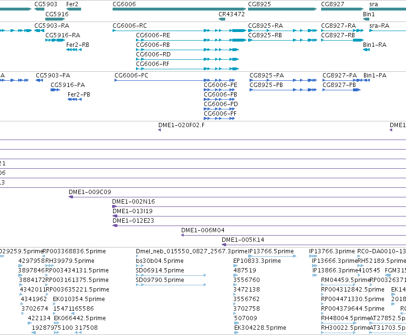Click protein CG6006-PD feature

pos(219,109)
